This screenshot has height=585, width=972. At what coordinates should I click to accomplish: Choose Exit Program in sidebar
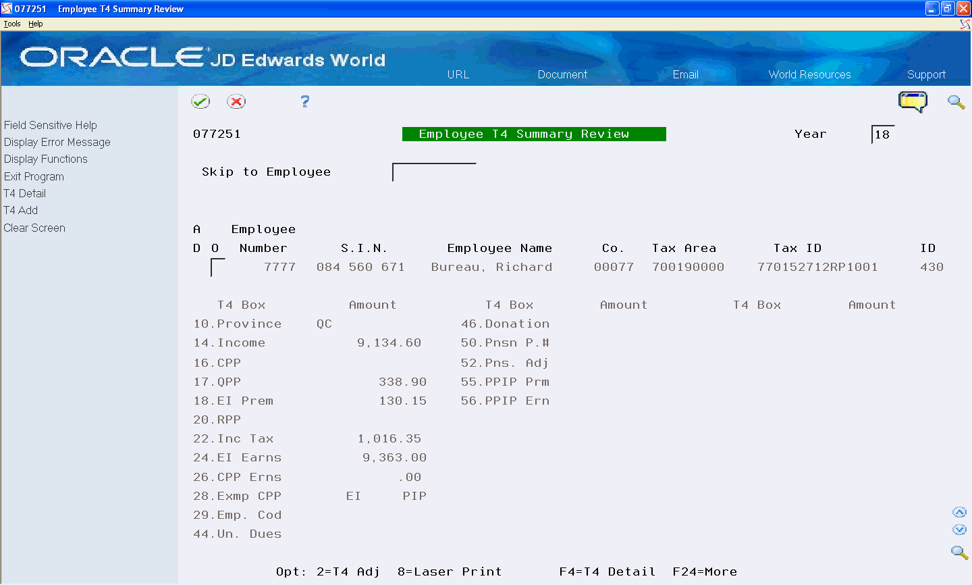point(34,176)
